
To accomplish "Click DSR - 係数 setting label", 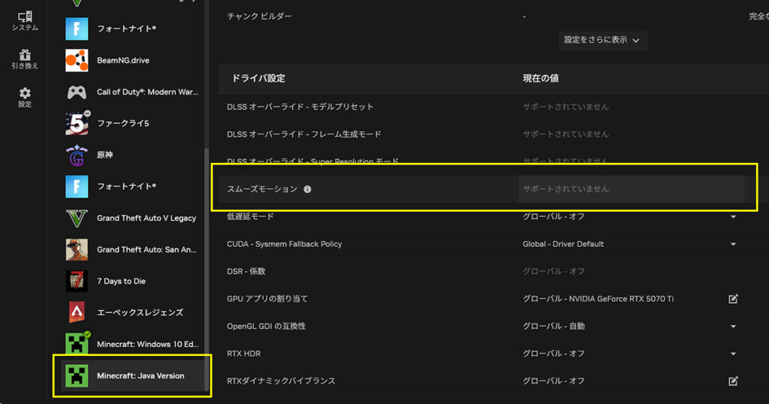I will pos(246,271).
